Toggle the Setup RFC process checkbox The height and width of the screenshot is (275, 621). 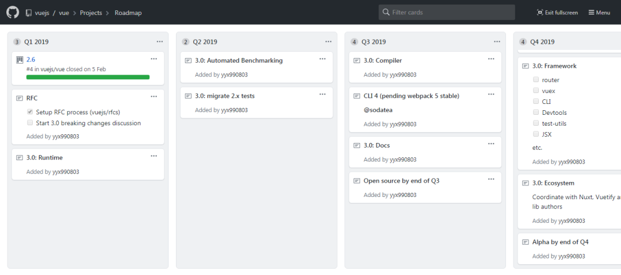coord(30,112)
